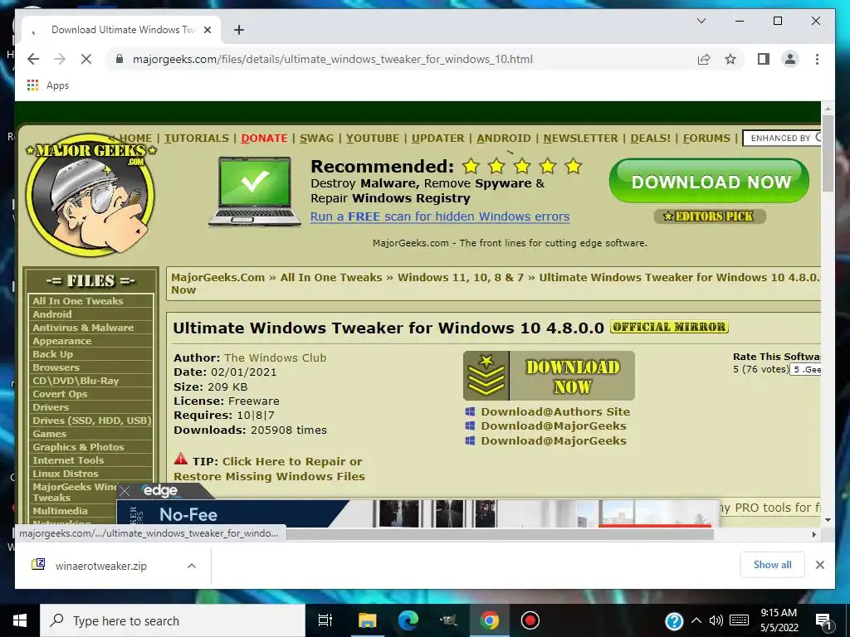Click the green DOWNLOAD NOW ad button
Image resolution: width=850 pixels, height=637 pixels.
pos(709,181)
